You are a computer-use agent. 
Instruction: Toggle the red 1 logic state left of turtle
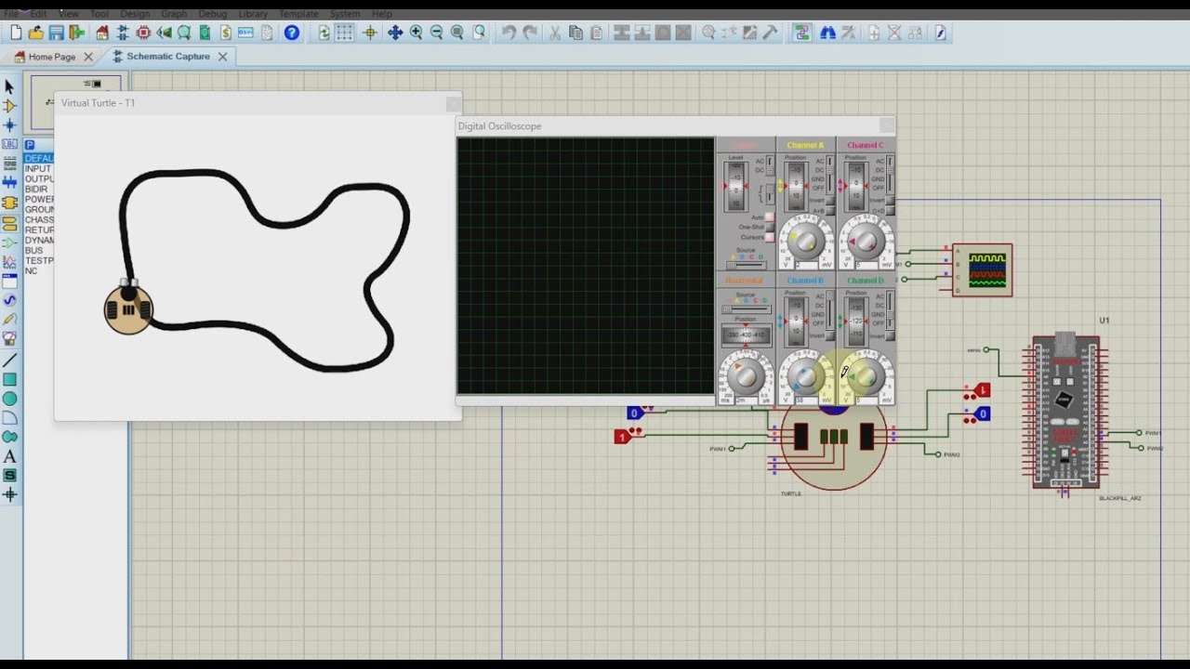(622, 437)
